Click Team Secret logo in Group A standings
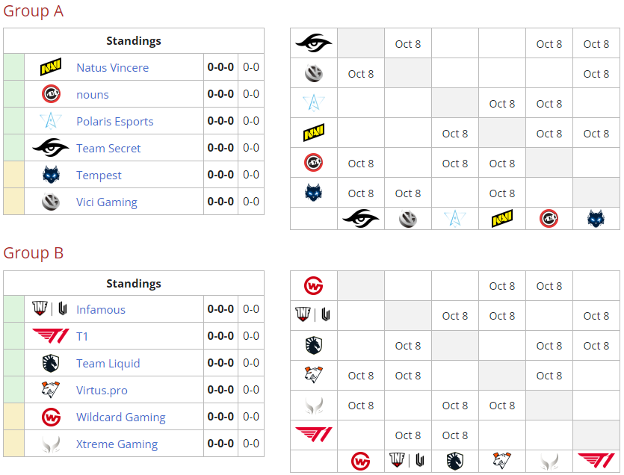The height and width of the screenshot is (475, 624). pyautogui.click(x=51, y=148)
